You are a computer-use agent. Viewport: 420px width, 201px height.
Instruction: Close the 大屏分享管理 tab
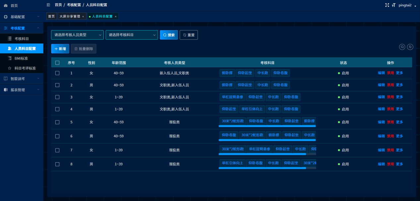[83, 17]
